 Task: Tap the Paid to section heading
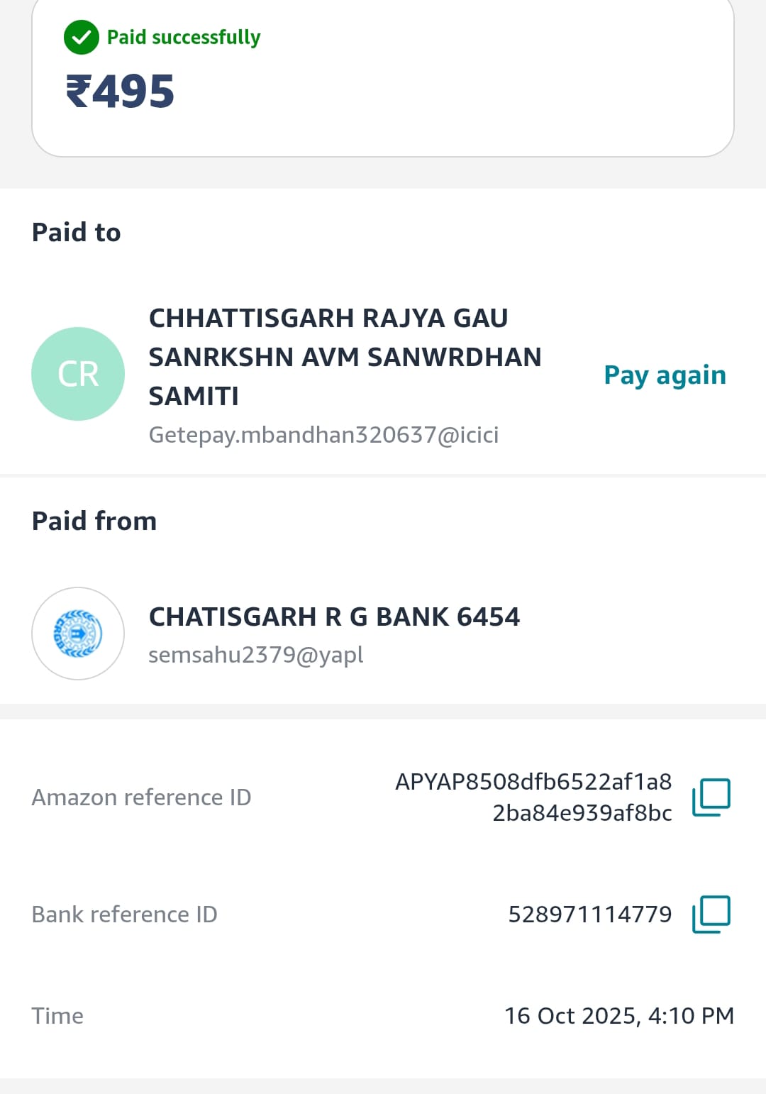(77, 232)
